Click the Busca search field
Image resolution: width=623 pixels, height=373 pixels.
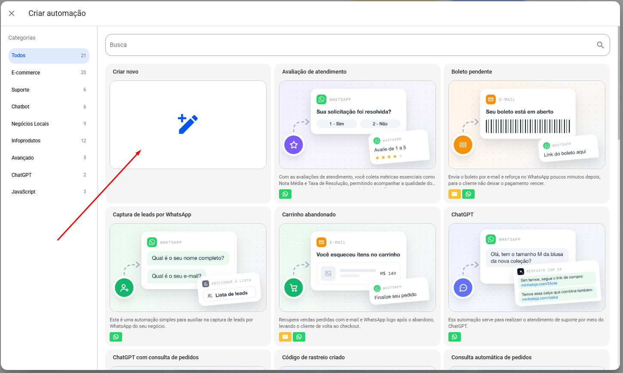357,45
